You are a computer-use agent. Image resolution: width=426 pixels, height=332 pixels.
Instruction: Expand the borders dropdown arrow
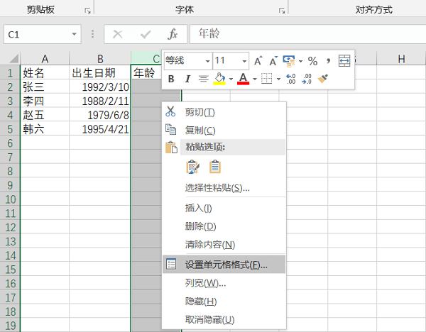278,79
